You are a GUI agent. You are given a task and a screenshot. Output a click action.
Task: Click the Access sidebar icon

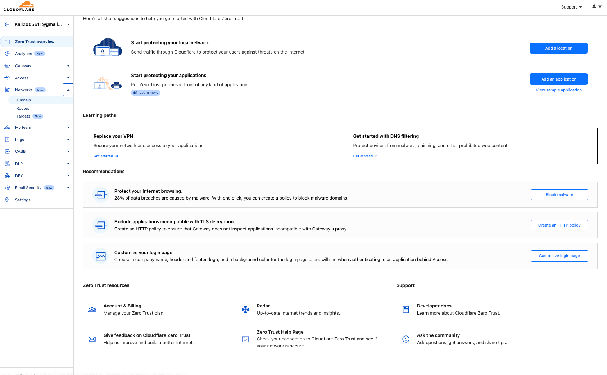pyautogui.click(x=7, y=78)
